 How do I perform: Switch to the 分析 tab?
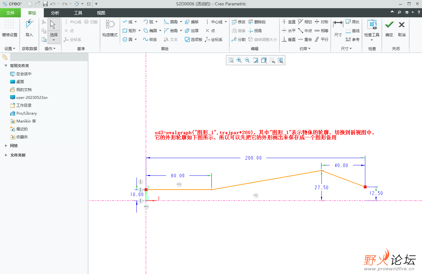55,13
